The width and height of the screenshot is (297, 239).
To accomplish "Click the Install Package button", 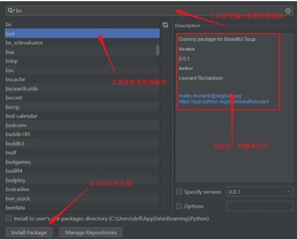I will 29,232.
